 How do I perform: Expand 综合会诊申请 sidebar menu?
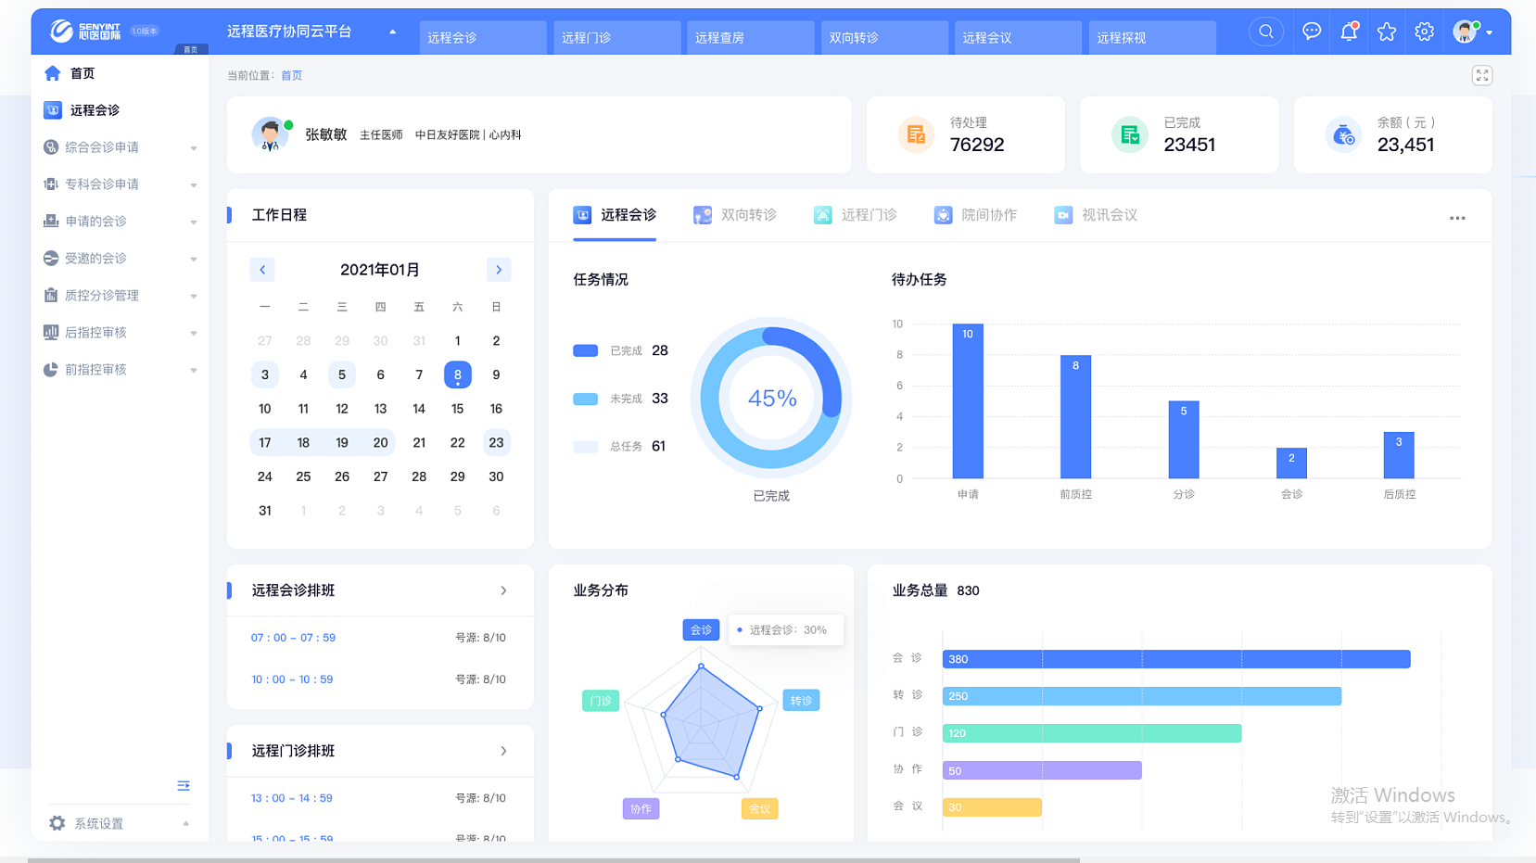pyautogui.click(x=121, y=147)
